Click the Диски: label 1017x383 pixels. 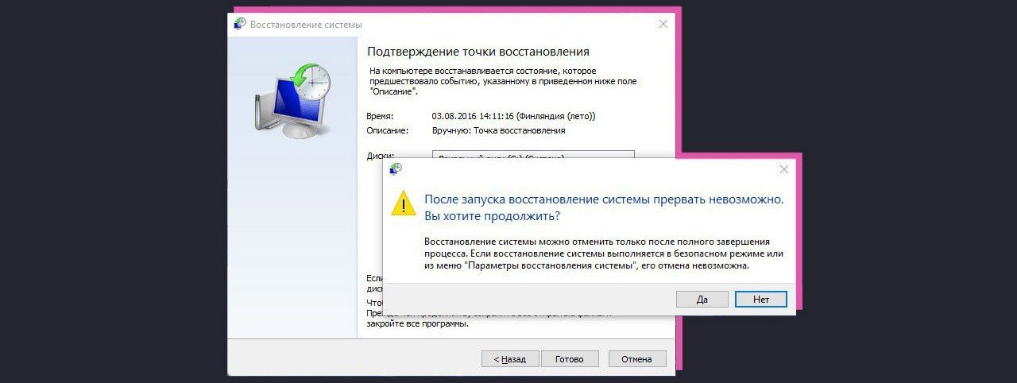point(381,156)
